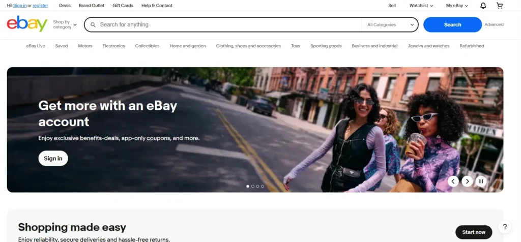The image size is (521, 242).
Task: Open Home and garden category
Action: pos(188,46)
